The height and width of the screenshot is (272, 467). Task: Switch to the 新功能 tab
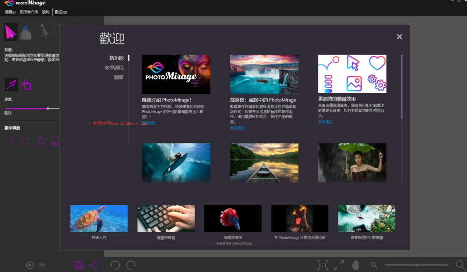point(116,58)
